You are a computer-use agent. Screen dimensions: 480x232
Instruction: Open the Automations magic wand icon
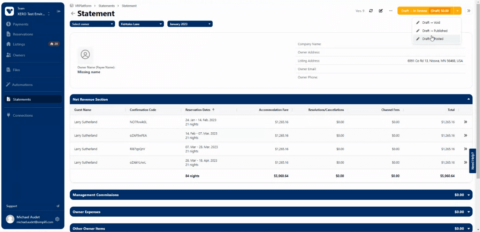tap(8, 84)
